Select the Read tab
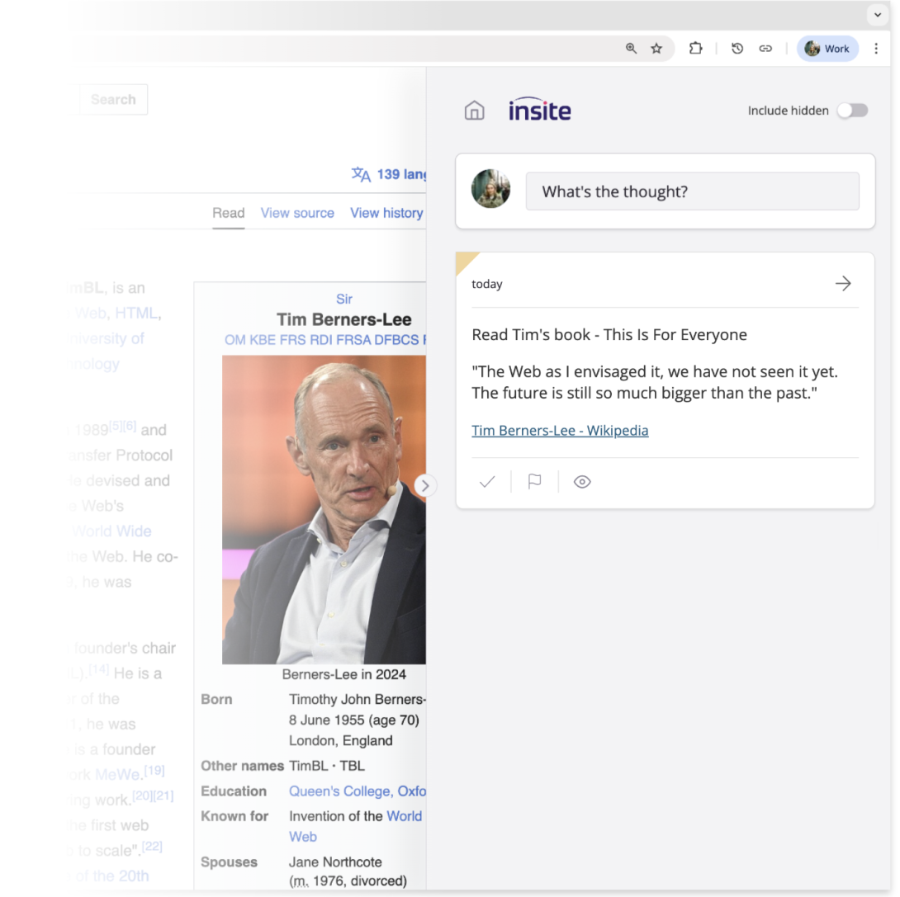This screenshot has height=897, width=900. 229,213
